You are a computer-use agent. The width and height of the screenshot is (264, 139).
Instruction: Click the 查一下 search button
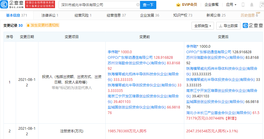click(x=148, y=5)
